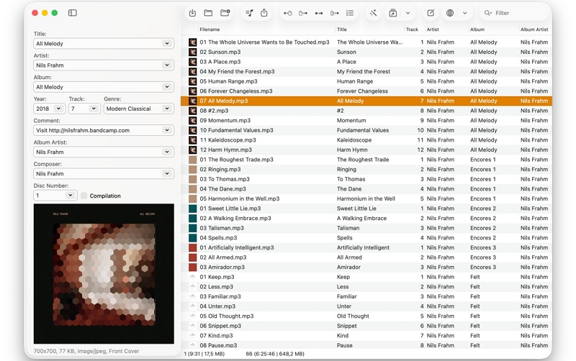
Task: Click the Filter search field
Action: coord(514,13)
